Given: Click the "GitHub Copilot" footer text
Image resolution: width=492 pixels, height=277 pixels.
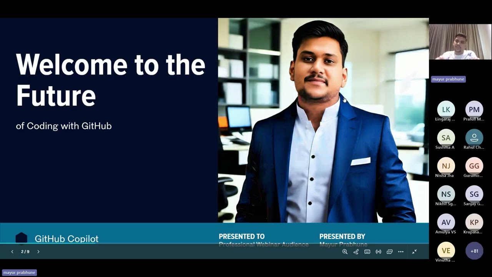Looking at the screenshot, I should click(x=66, y=239).
